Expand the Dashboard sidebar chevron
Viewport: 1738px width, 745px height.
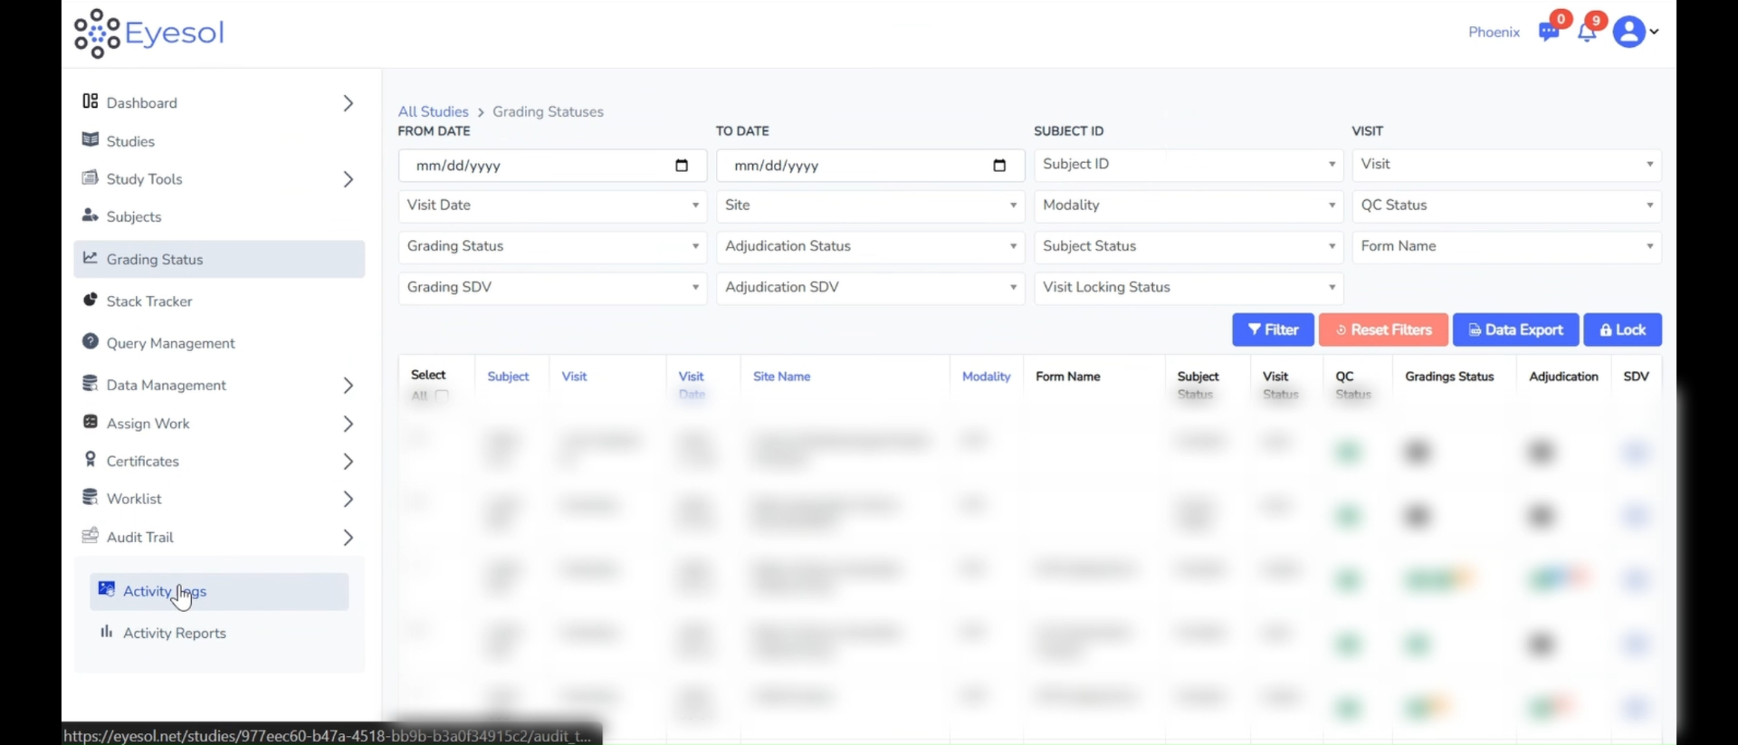point(348,103)
